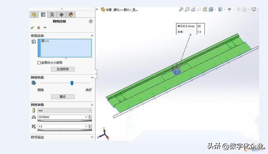This screenshot has width=268, height=154.
Task: Click the Zoom to Area icon
Action: point(187,9)
